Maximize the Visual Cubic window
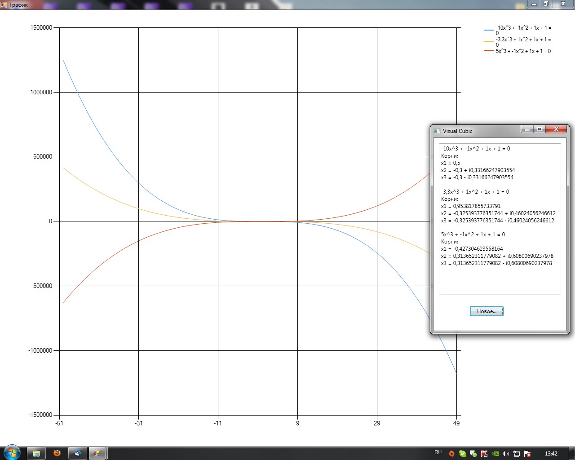 (x=540, y=129)
